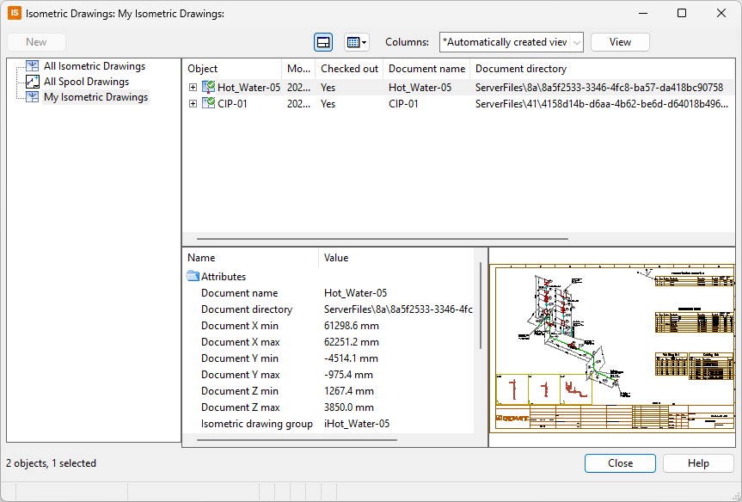Open Help for isometric drawings

pyautogui.click(x=698, y=463)
